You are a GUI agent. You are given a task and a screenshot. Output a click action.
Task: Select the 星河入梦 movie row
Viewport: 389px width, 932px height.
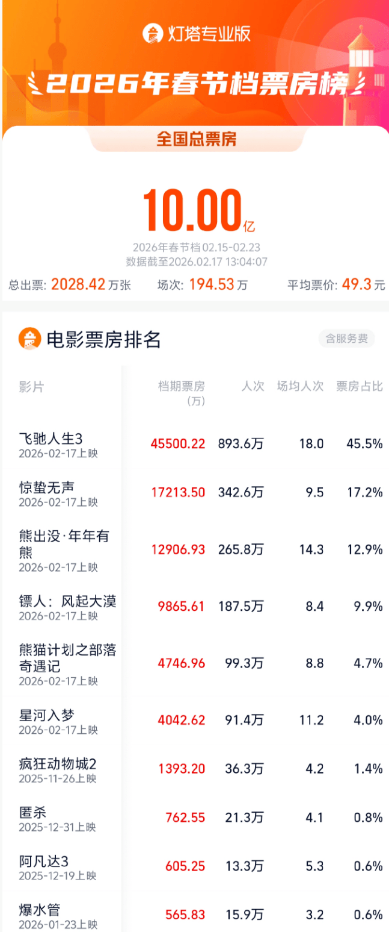tap(47, 715)
